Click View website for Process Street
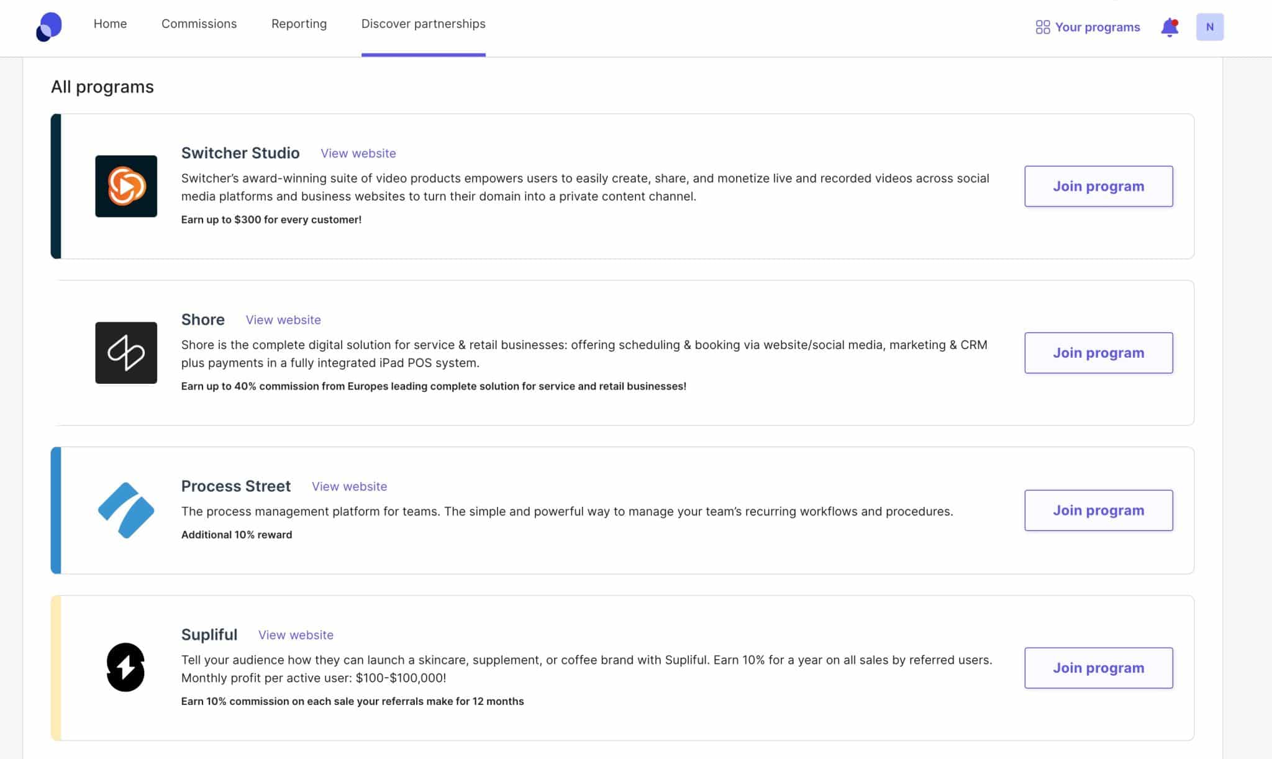Screen dimensions: 1272x759 [x=349, y=486]
